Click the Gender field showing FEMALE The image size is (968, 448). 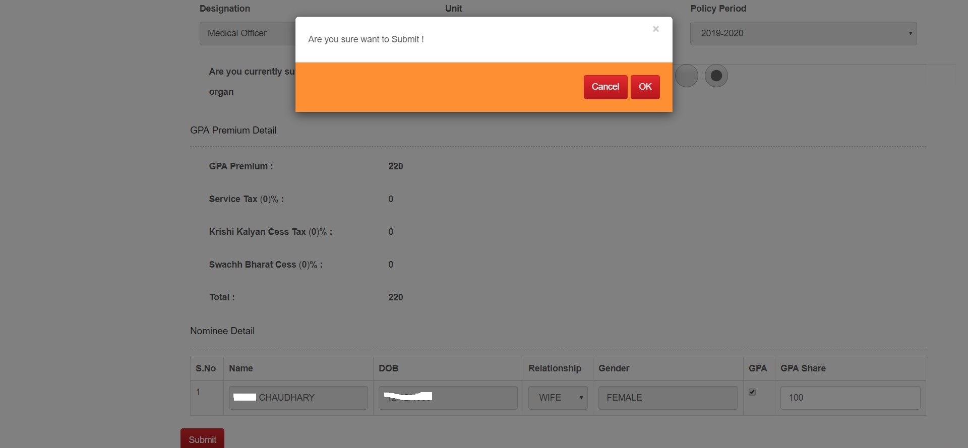(x=668, y=398)
